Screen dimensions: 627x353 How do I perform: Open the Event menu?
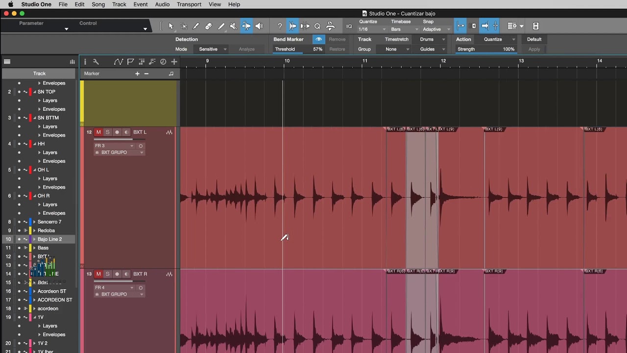(141, 4)
